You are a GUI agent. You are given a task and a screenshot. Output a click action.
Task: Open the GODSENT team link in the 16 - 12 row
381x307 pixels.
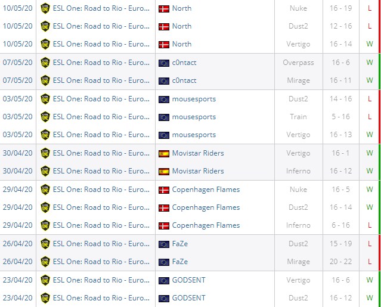point(188,297)
